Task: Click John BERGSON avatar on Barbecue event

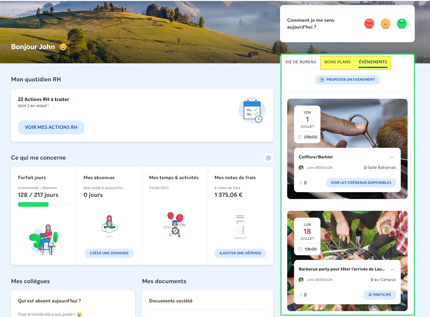Action: point(301,280)
